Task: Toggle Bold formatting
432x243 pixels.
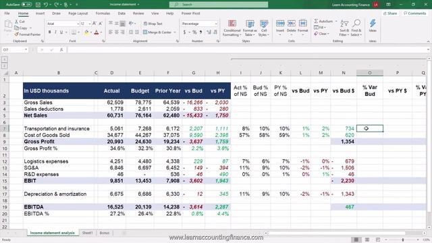Action: click(x=49, y=32)
